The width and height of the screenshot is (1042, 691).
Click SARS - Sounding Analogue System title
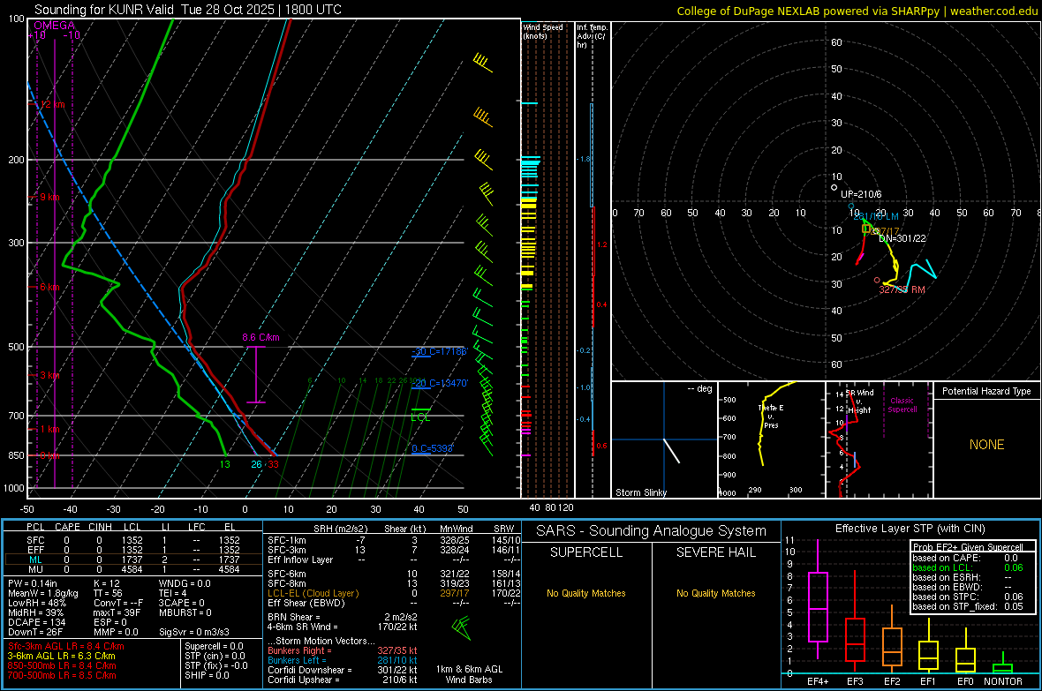tap(652, 530)
